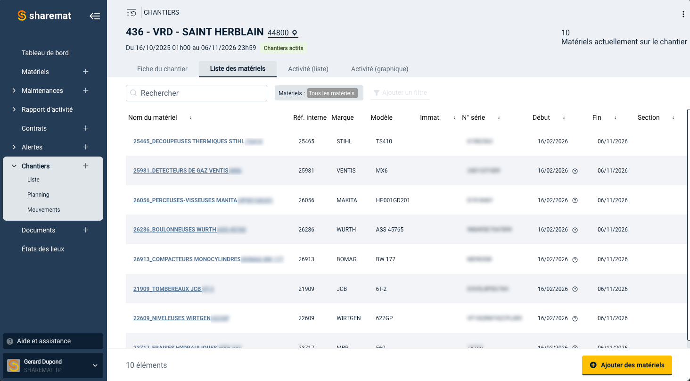Screen dimensions: 690x381
Task: Add a new contract via plus icon
Action: [x=86, y=128]
